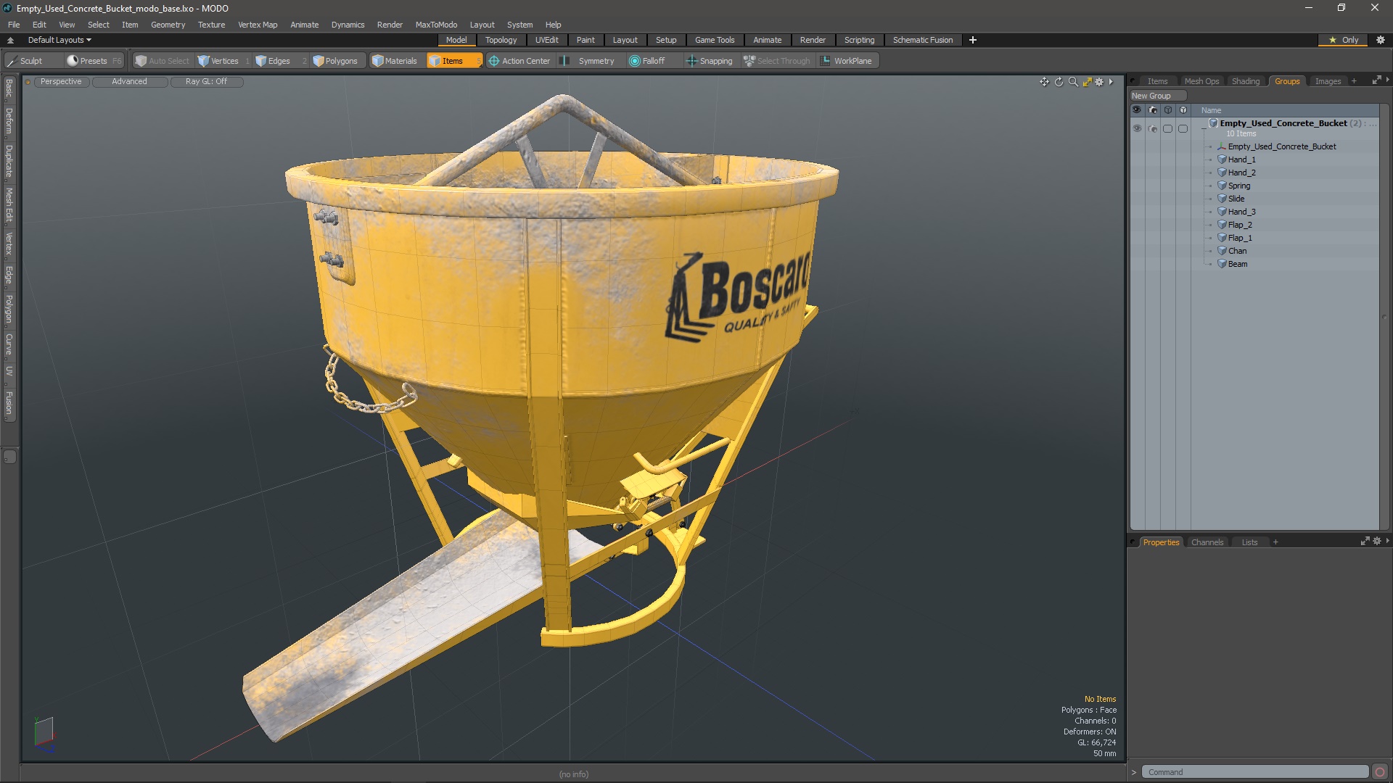Click the Command input field
This screenshot has height=783, width=1393.
pos(1254,772)
